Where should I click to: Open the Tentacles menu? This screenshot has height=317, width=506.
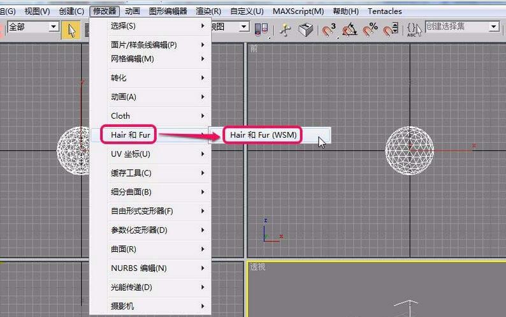(x=385, y=11)
